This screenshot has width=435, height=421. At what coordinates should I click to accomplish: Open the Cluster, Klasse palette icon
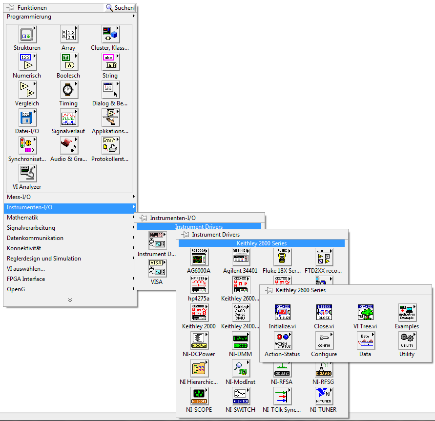coord(110,34)
